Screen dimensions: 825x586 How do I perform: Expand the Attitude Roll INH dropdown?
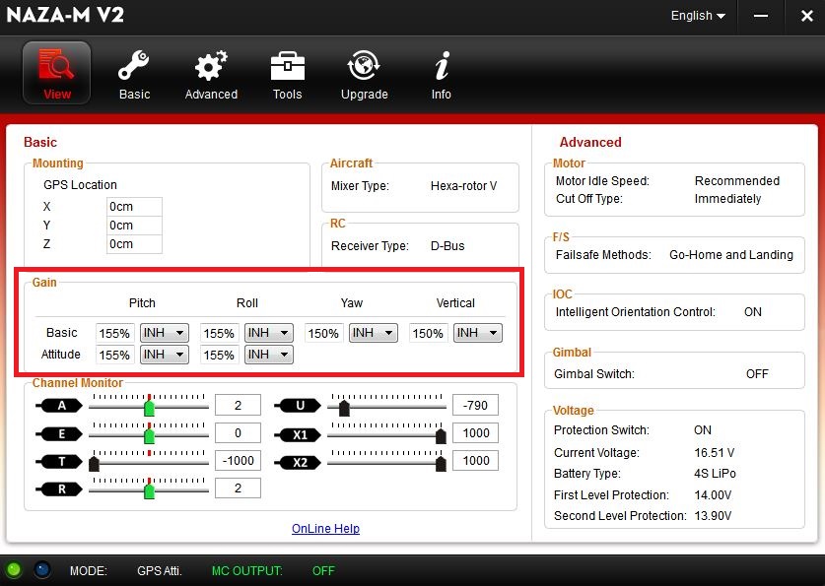269,355
